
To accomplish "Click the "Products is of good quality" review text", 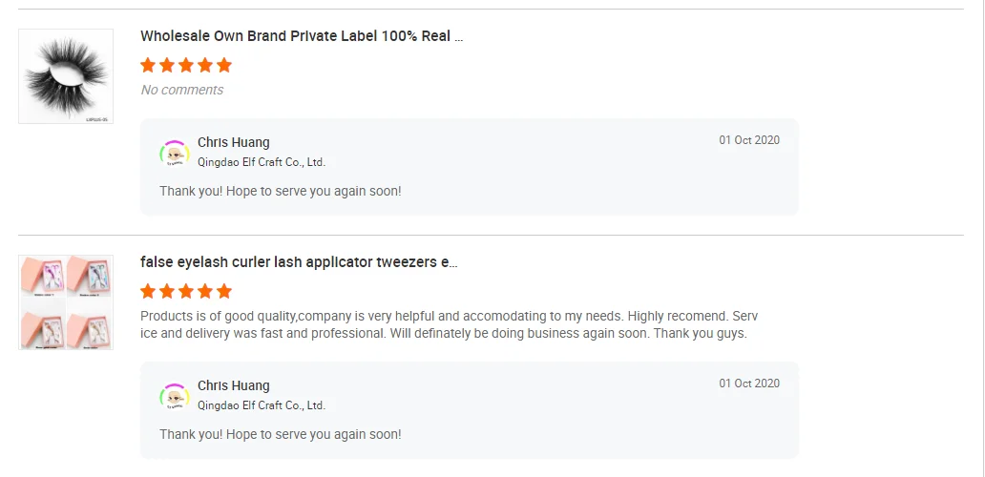I will click(x=449, y=324).
